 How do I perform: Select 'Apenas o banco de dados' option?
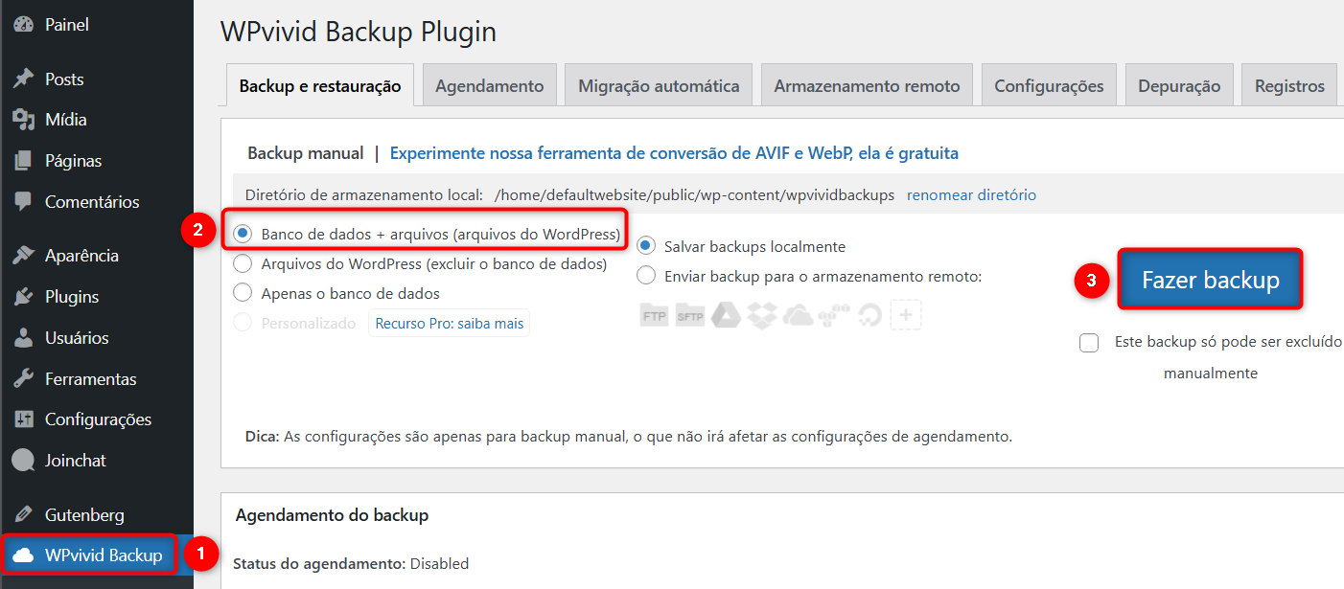pos(243,293)
